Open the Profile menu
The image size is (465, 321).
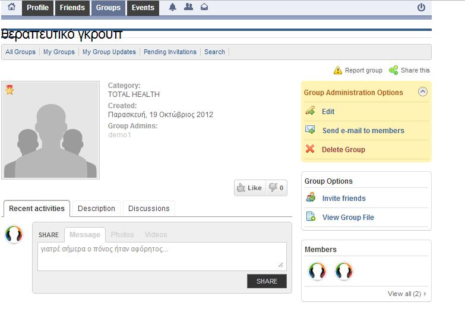(x=37, y=8)
